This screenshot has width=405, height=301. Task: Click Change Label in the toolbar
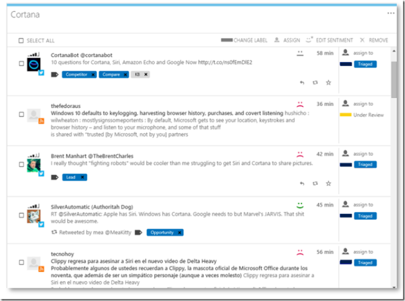click(244, 40)
